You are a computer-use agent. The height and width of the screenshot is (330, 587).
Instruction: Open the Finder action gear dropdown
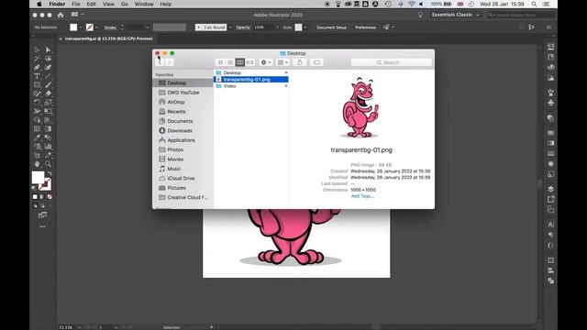tap(266, 62)
